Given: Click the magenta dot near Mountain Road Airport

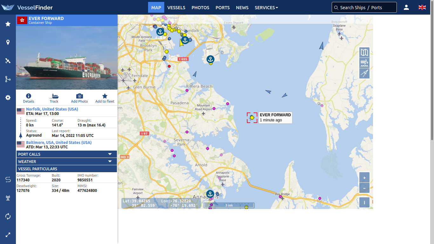Looking at the screenshot, I should (214, 108).
